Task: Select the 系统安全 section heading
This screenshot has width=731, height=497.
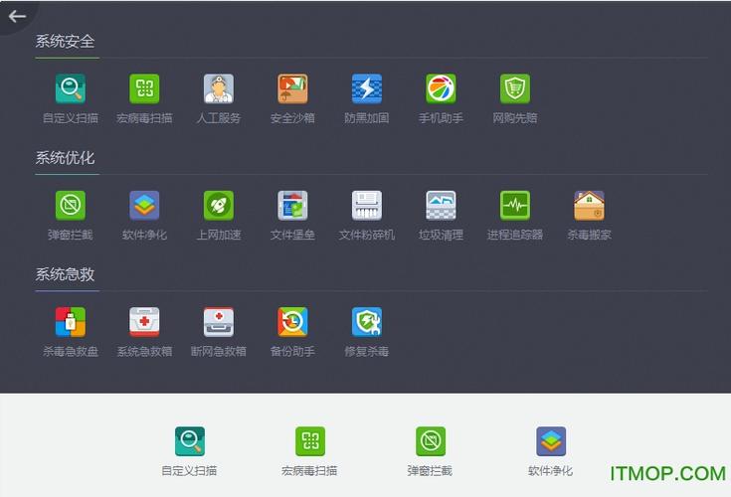Action: click(x=66, y=42)
